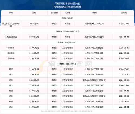Select the 交易商 column header
The width and height of the screenshot is (135, 114).
click(94, 13)
